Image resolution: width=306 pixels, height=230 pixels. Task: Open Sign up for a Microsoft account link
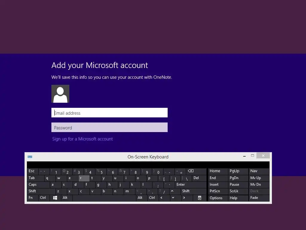tap(82, 139)
